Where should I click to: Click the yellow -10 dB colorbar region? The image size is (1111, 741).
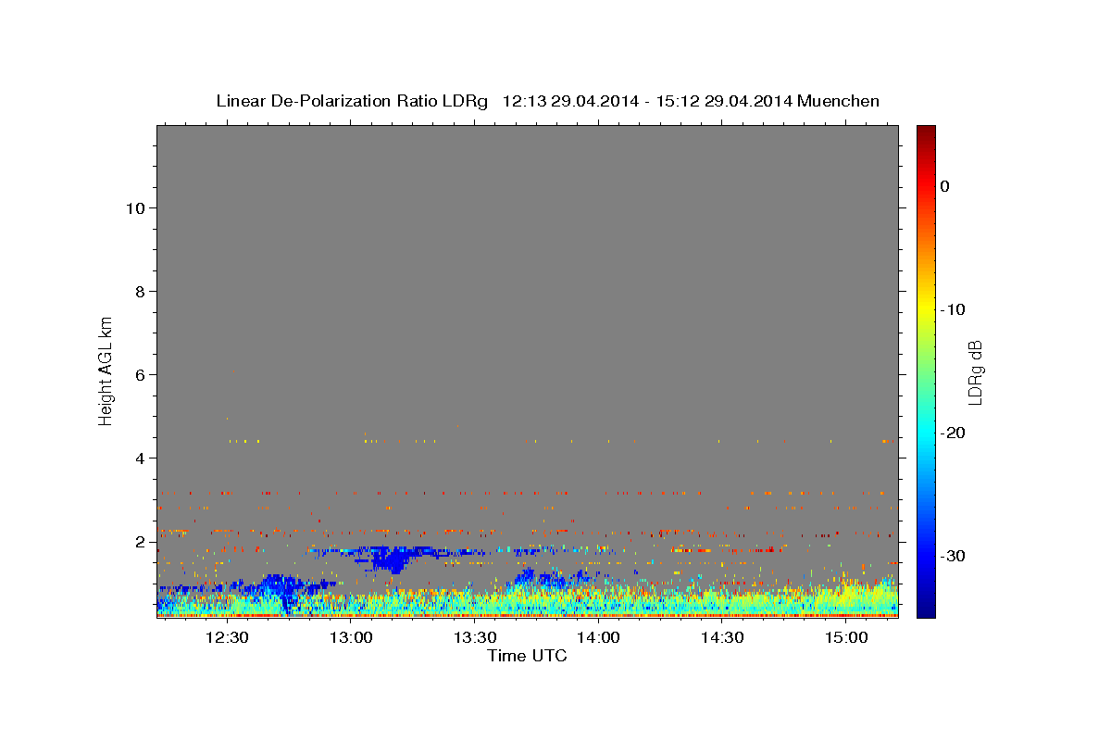coord(926,308)
